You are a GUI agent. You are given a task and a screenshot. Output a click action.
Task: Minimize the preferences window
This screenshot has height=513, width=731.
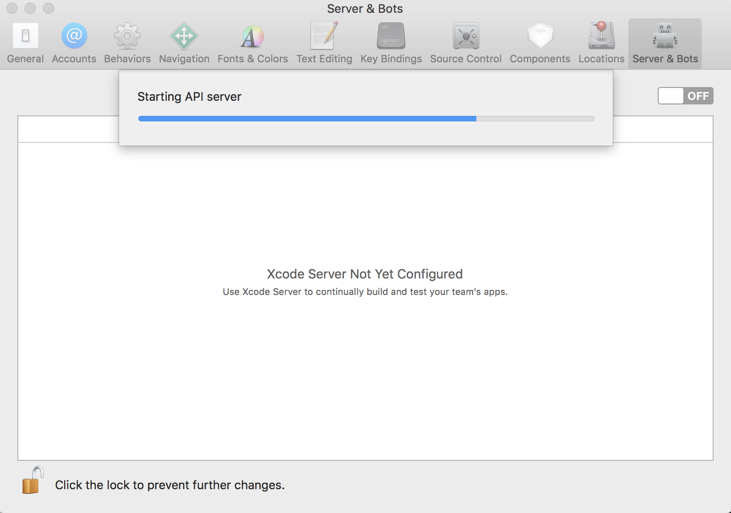(30, 8)
